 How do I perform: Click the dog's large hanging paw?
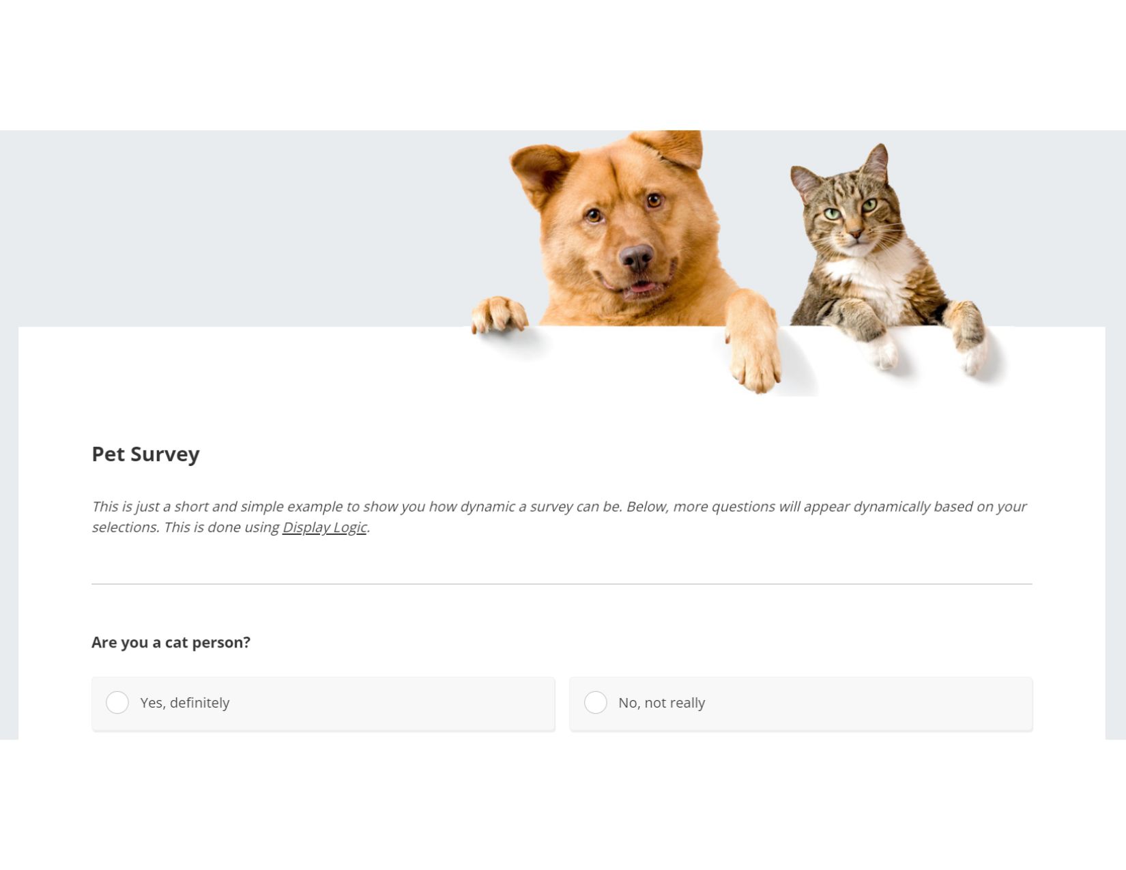click(754, 345)
